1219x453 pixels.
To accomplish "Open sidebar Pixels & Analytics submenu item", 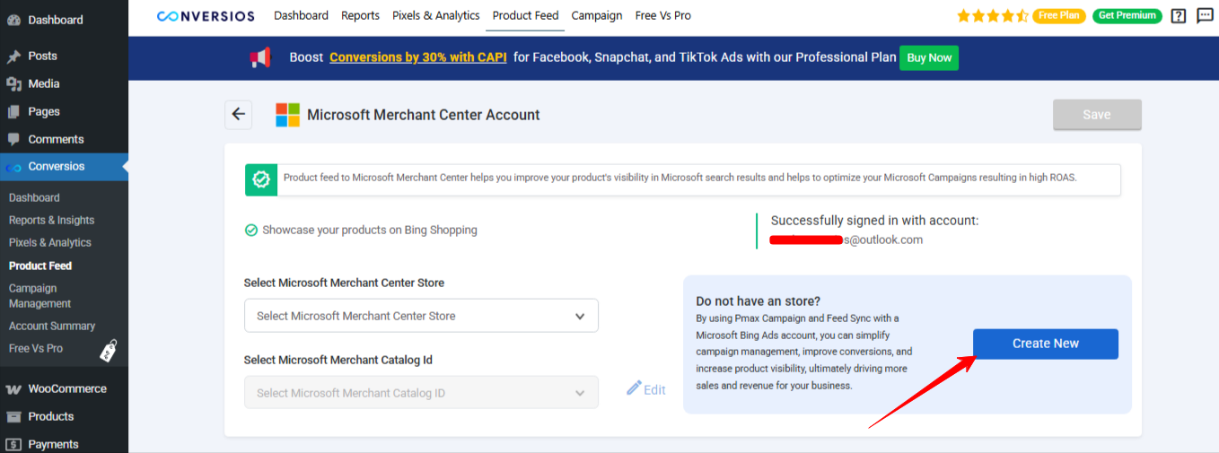I will [50, 242].
